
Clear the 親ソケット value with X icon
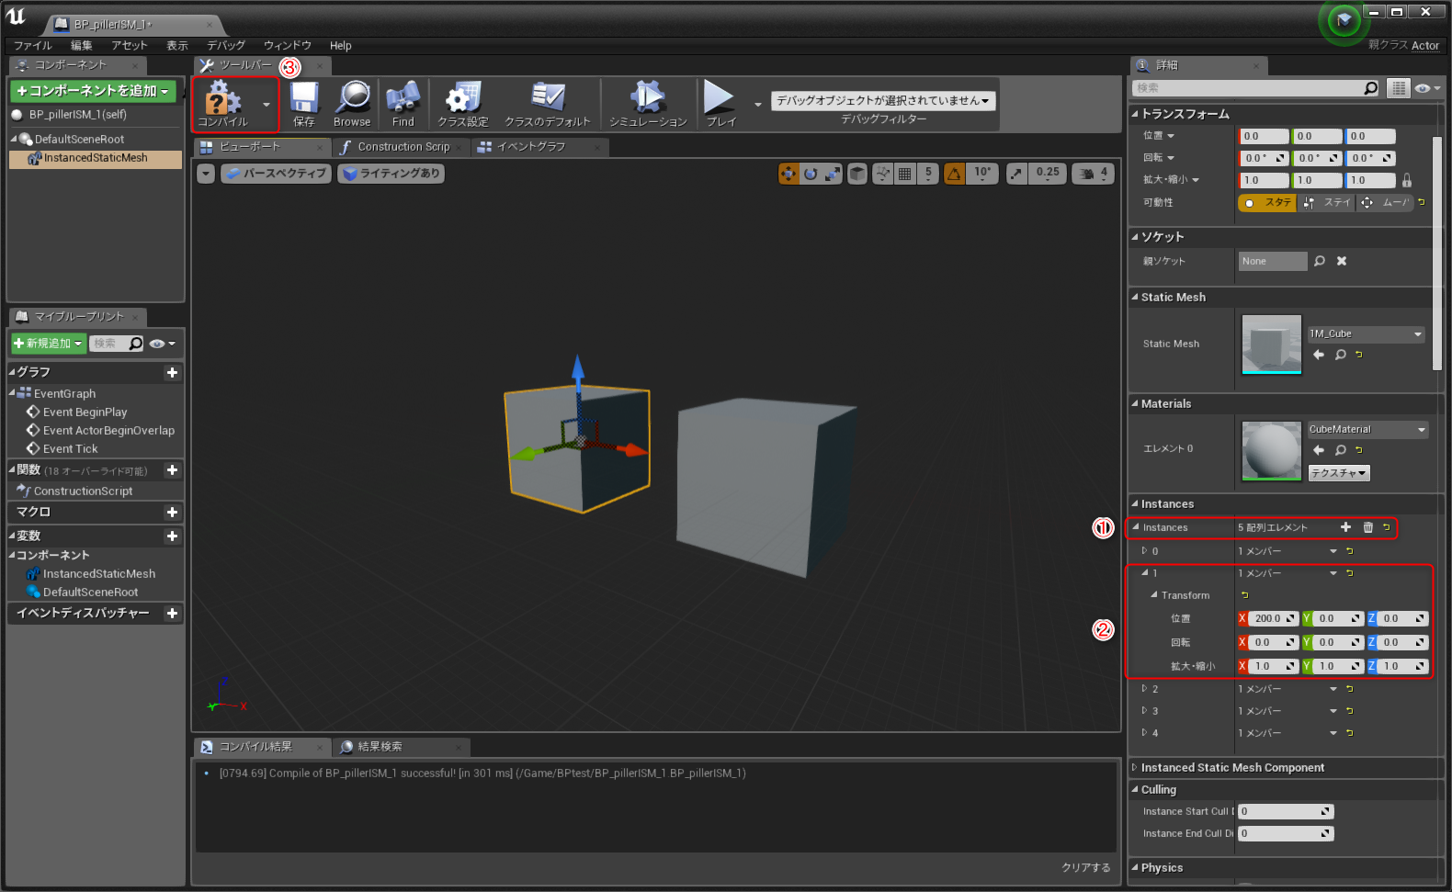(1342, 262)
